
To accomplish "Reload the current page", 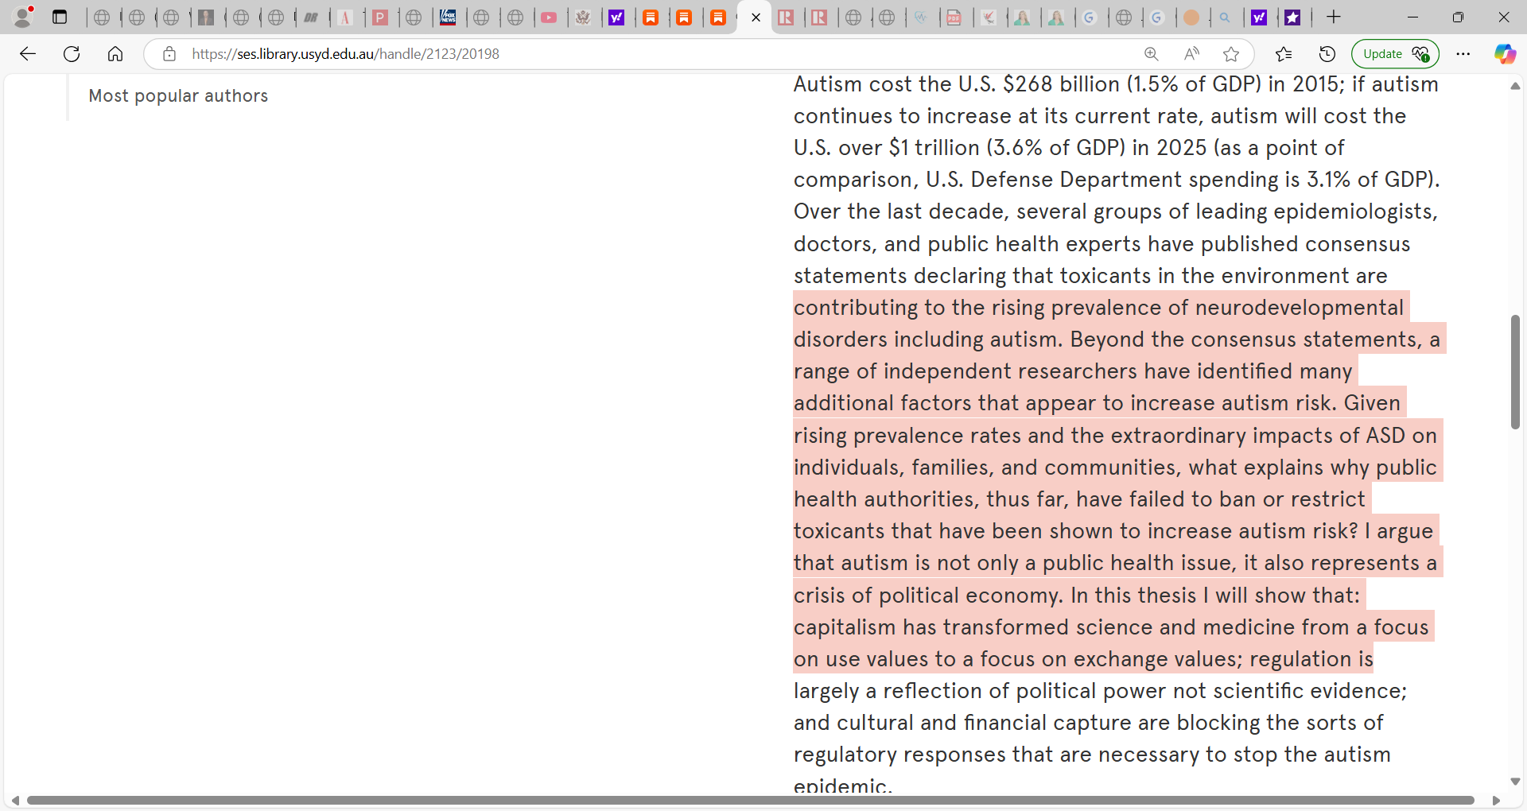I will pyautogui.click(x=72, y=54).
